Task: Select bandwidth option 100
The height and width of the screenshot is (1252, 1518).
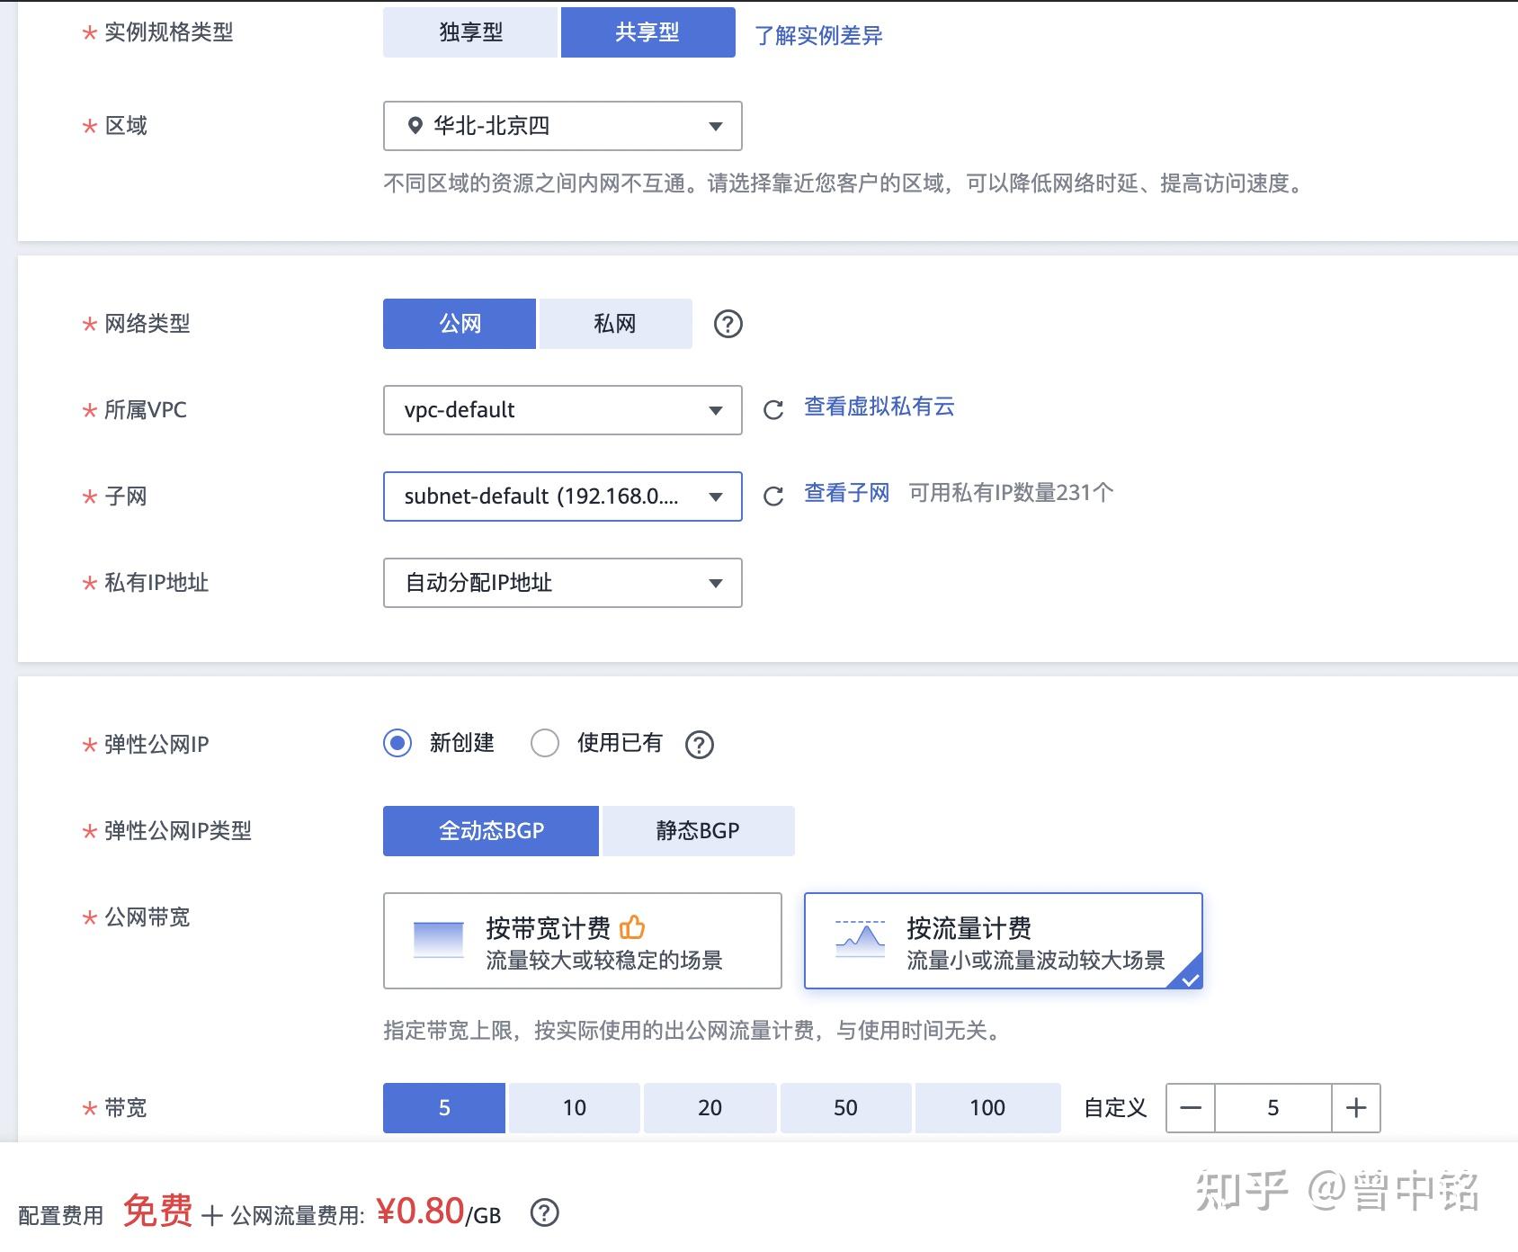Action: click(987, 1107)
